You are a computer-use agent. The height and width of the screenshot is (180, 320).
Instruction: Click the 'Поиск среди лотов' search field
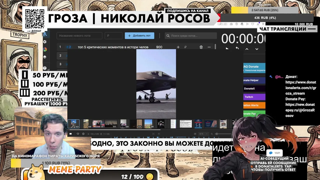coord(191,36)
